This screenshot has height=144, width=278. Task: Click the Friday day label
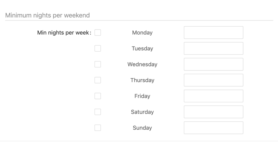click(x=142, y=96)
